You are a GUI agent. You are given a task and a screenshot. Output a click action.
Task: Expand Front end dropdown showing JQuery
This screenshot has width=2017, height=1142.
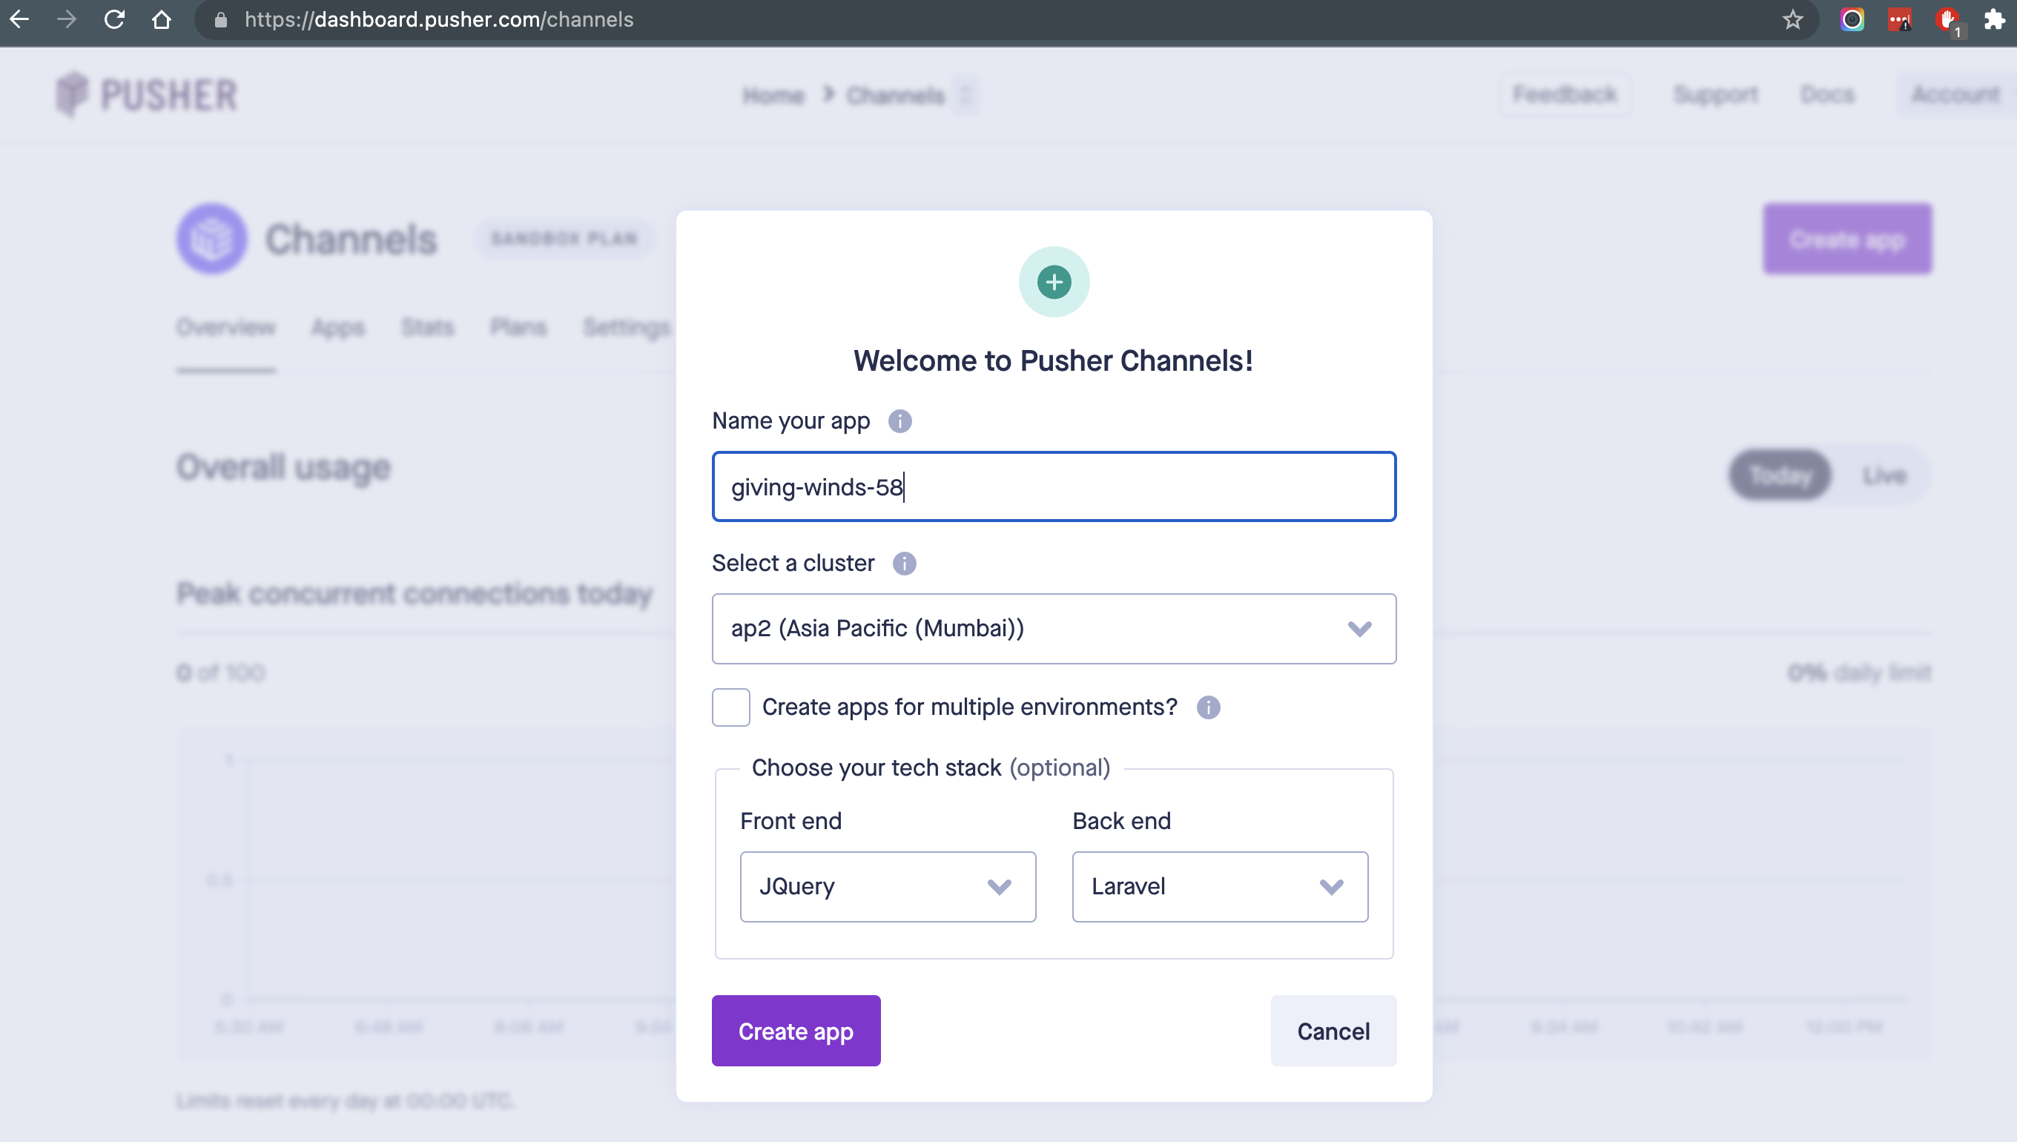click(x=887, y=887)
